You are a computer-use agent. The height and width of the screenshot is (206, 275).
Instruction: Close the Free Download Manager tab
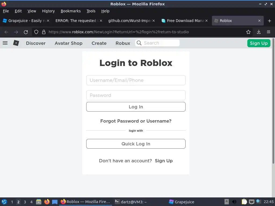[x=207, y=21]
